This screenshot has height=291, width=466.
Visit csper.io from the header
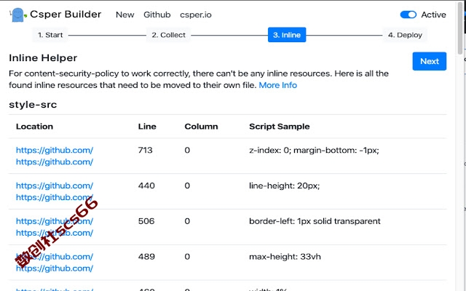point(196,15)
